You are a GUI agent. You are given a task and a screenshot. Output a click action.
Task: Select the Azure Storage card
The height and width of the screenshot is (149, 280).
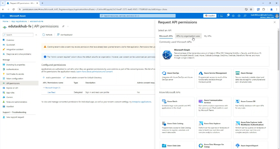pyautogui.click(x=251, y=79)
